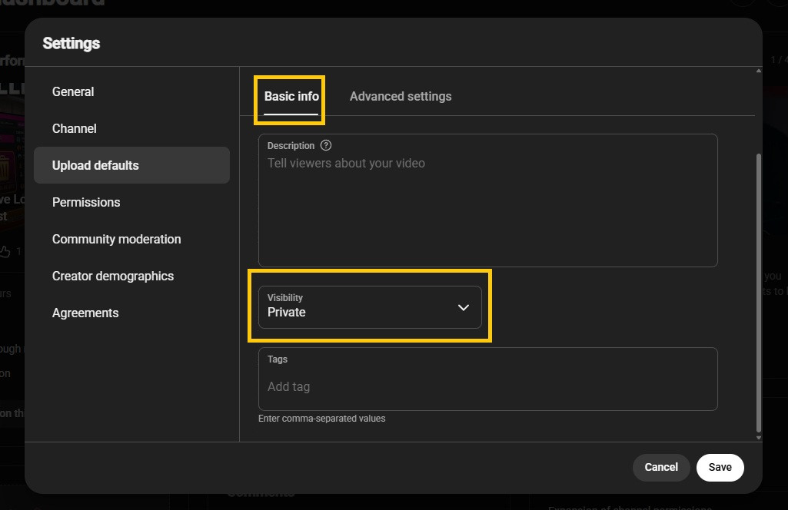Viewport: 788px width, 510px height.
Task: Switch to the Basic info tab
Action: point(291,96)
